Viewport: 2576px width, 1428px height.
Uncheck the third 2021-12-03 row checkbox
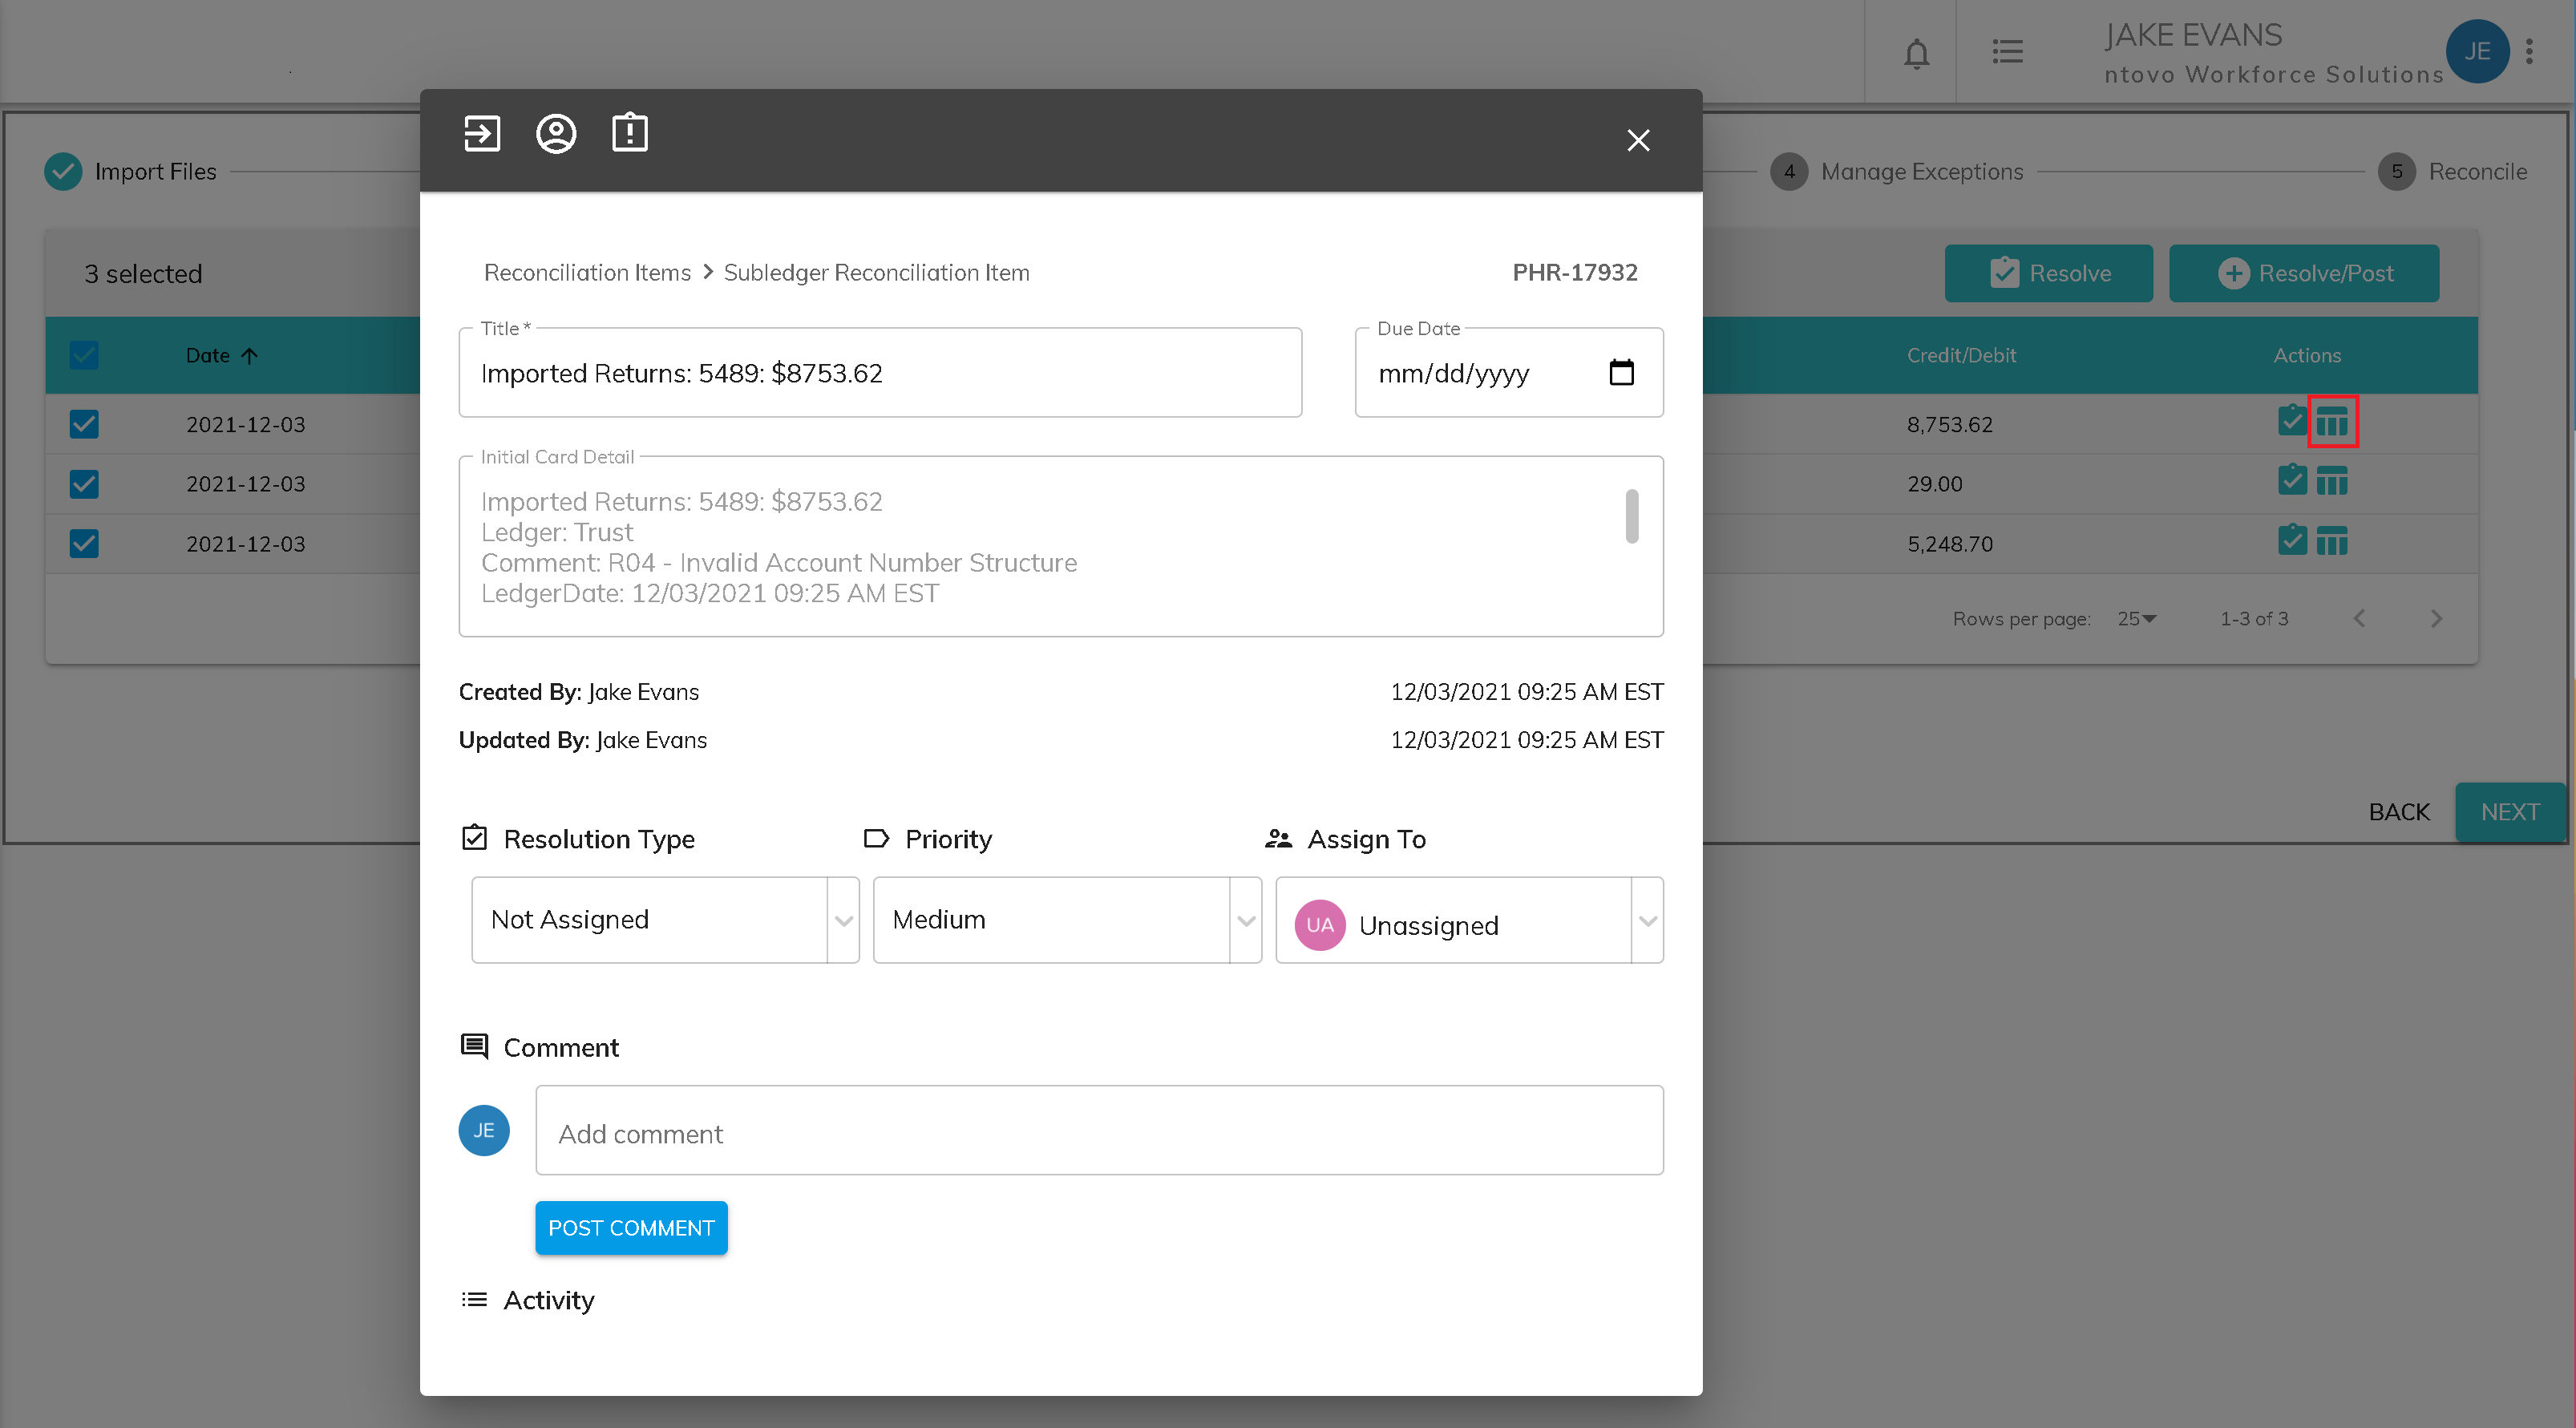(84, 543)
